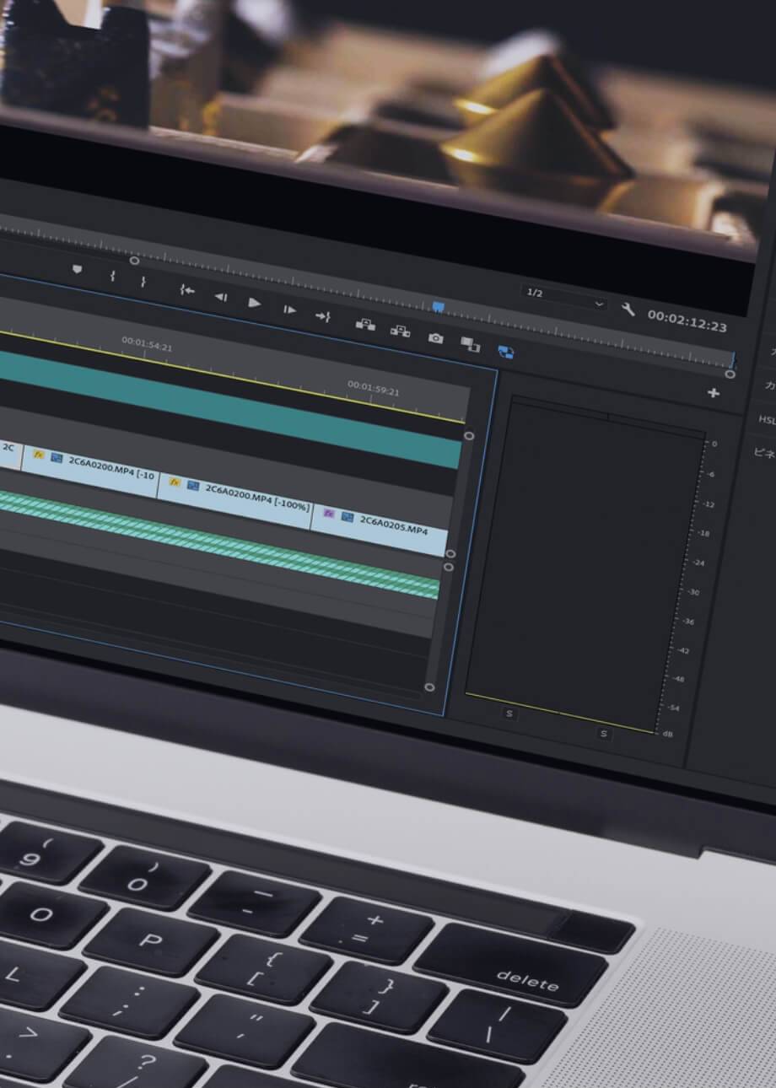
Task: Step back one frame
Action: [220, 297]
